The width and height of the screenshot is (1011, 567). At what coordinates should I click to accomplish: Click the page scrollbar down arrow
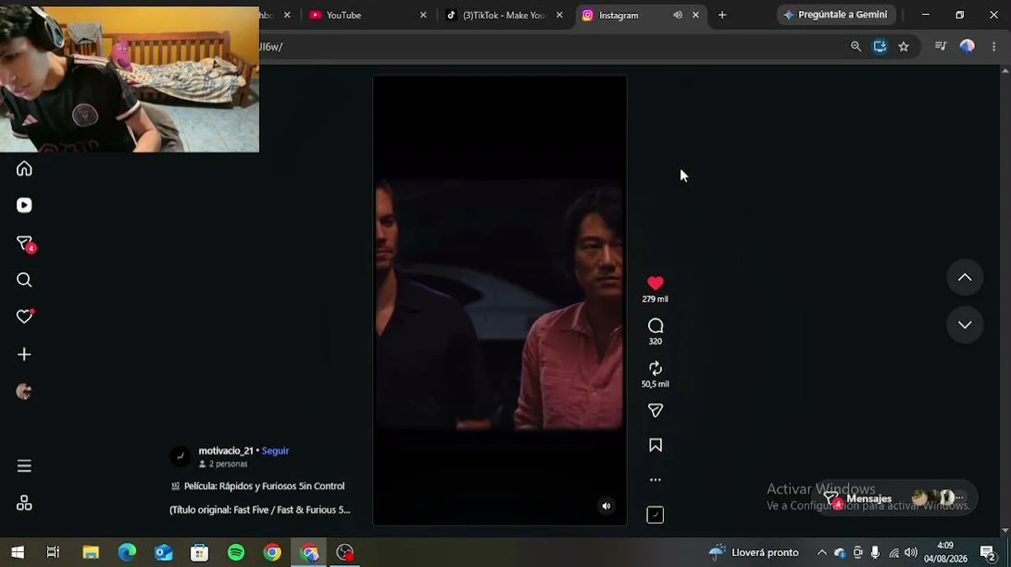click(1005, 531)
